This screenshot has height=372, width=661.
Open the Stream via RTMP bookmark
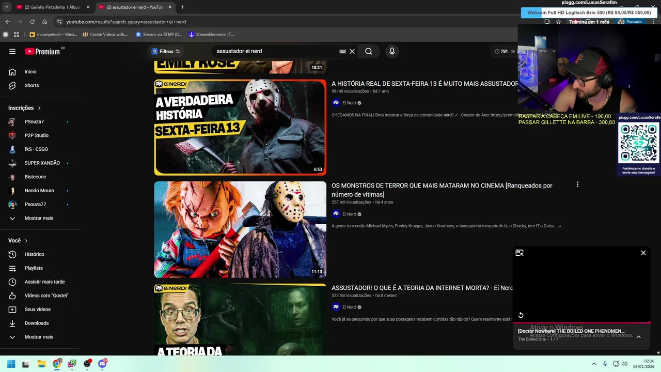(159, 35)
